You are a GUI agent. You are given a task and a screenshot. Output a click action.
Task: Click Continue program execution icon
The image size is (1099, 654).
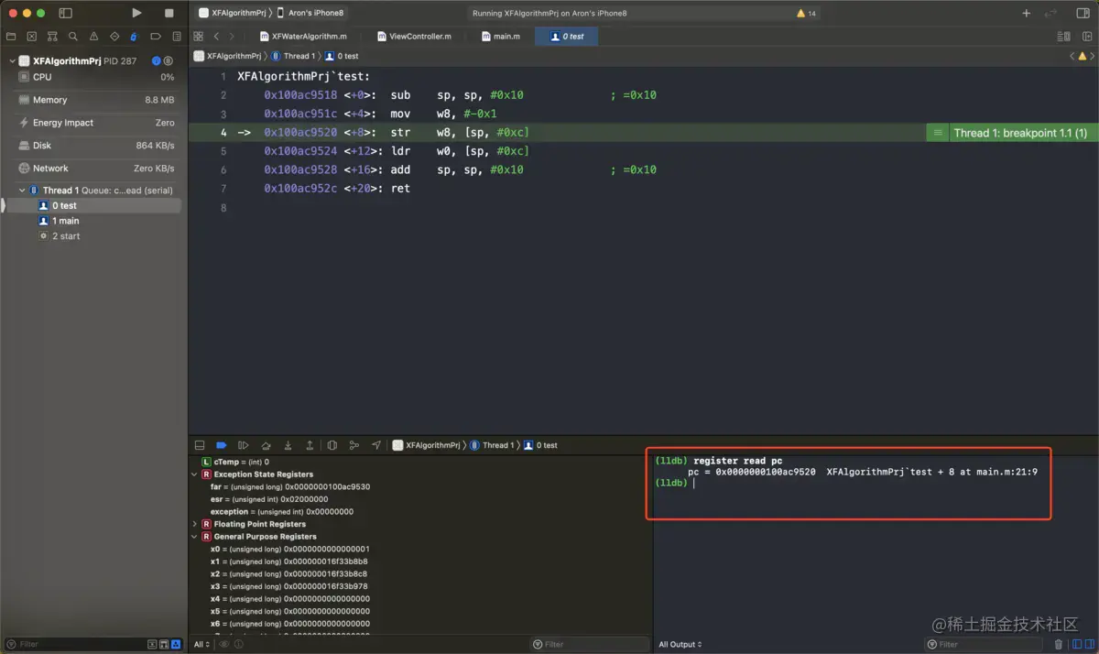point(243,445)
